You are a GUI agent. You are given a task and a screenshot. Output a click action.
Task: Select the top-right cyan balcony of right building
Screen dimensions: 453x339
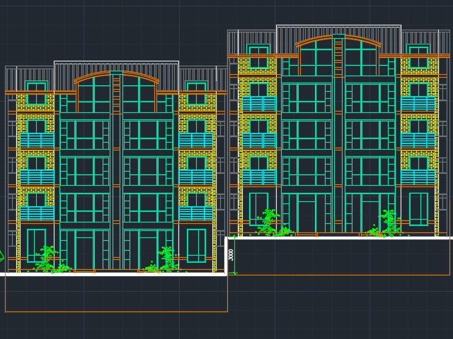coord(418,104)
